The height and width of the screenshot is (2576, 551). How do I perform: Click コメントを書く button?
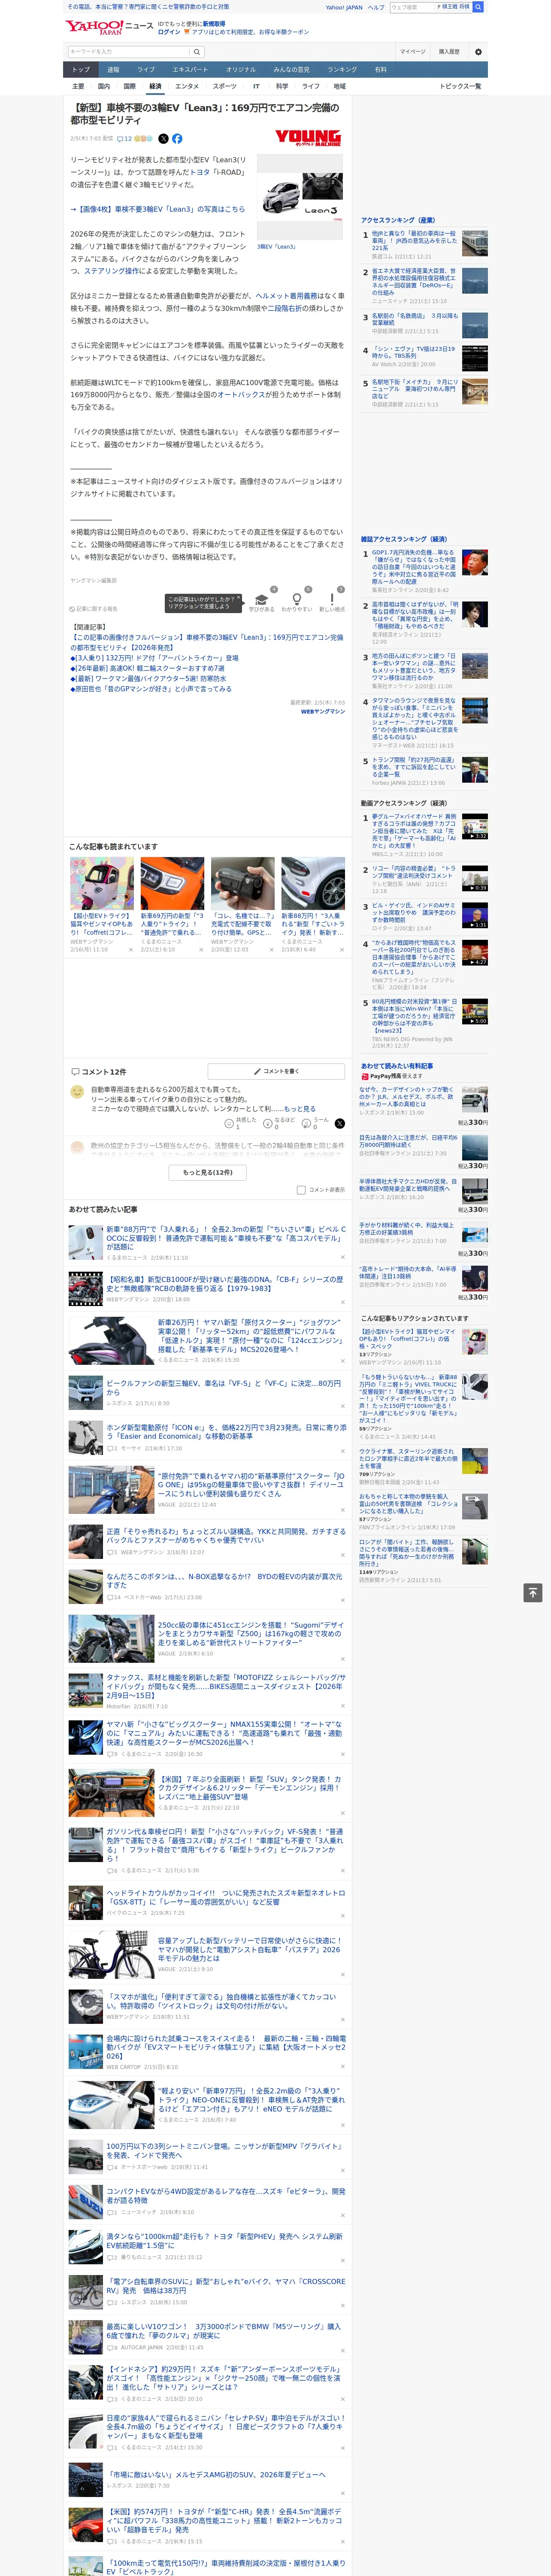(276, 1071)
